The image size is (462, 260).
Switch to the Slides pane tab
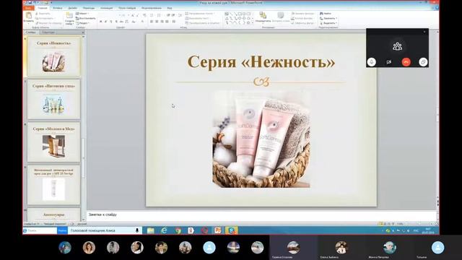tap(30, 32)
